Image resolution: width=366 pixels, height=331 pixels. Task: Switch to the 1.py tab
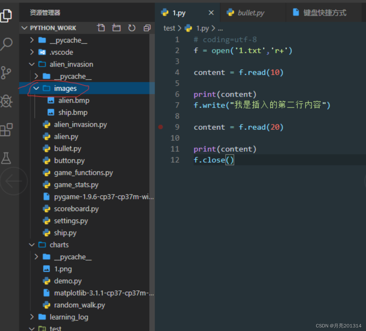coord(187,13)
